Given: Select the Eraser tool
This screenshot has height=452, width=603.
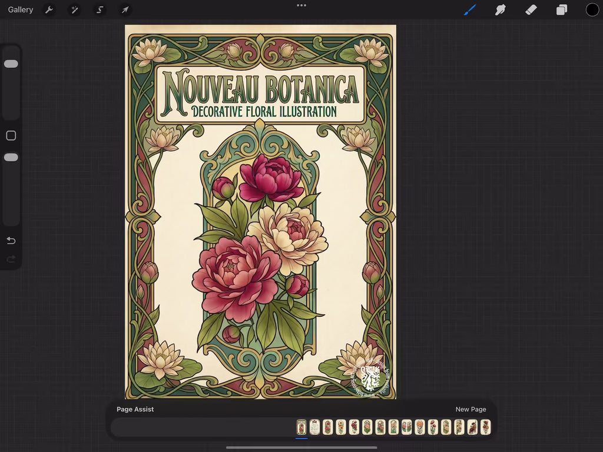Looking at the screenshot, I should pyautogui.click(x=531, y=9).
